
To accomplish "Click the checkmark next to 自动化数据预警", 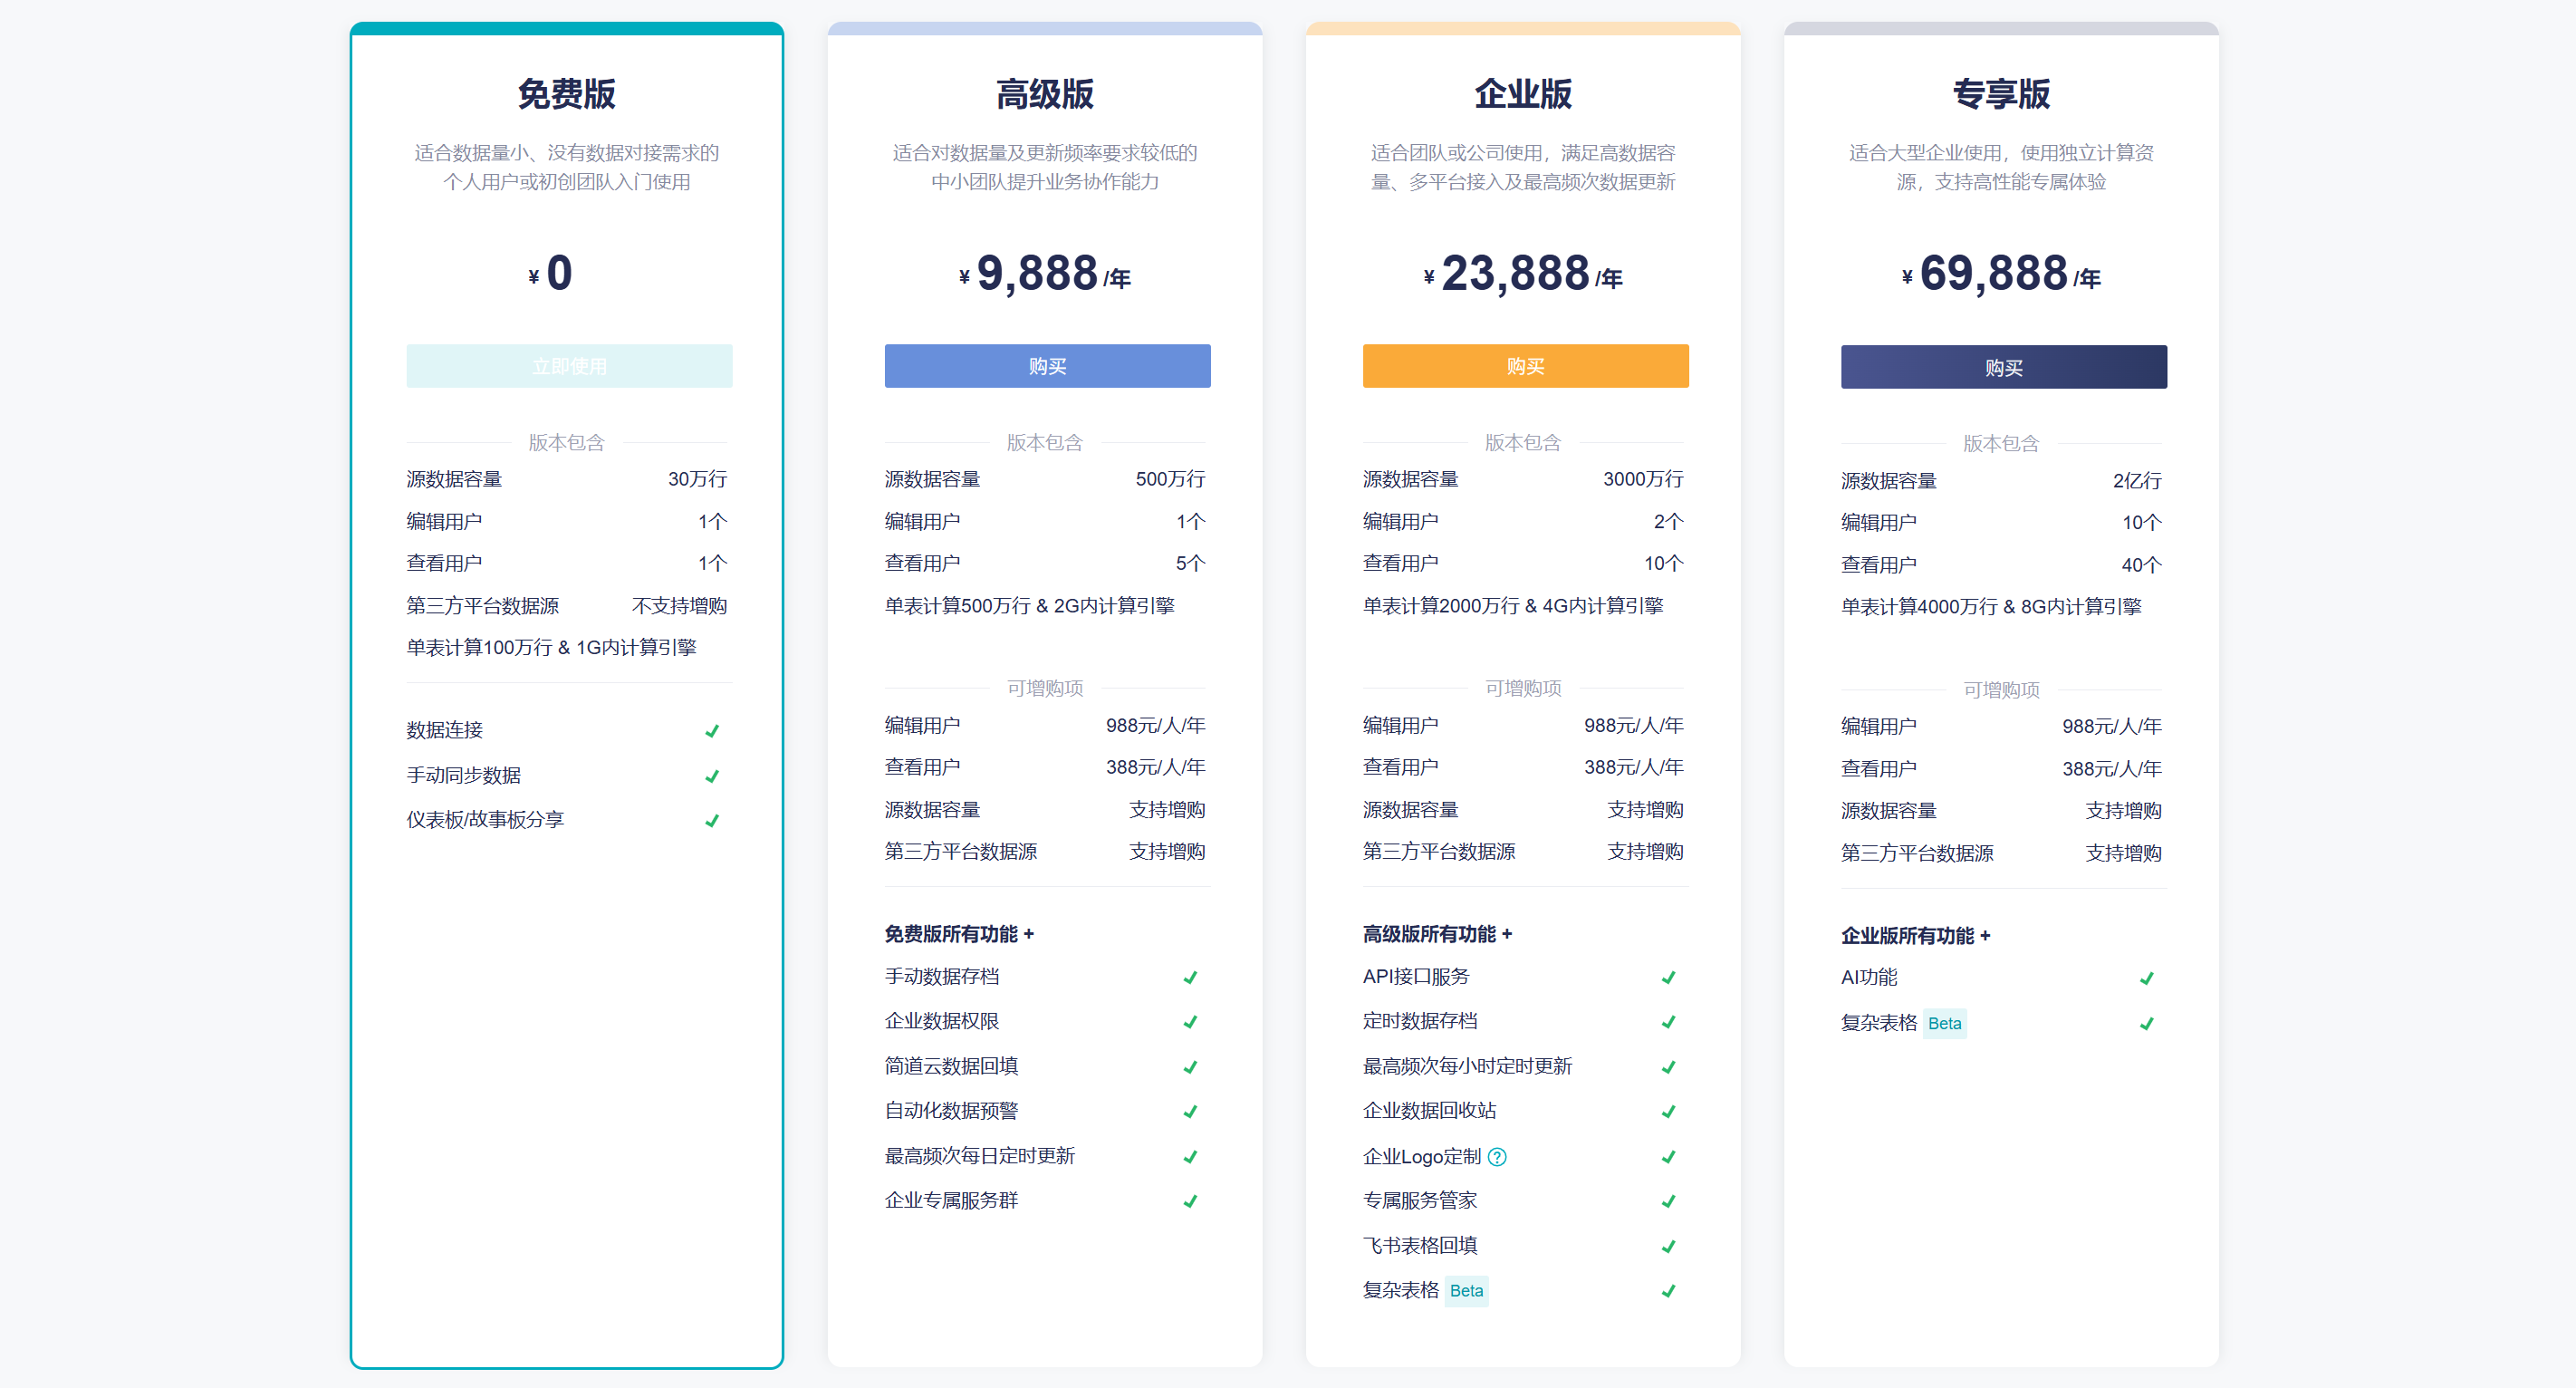I will point(1190,1112).
